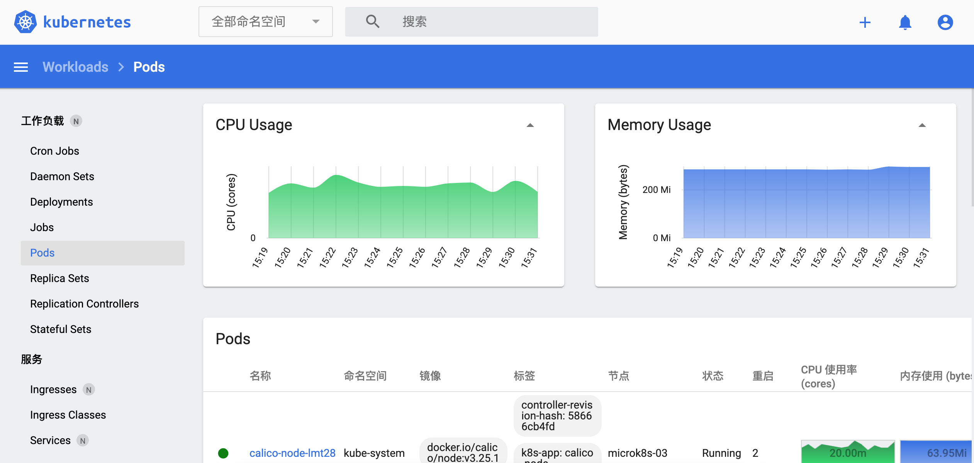Select Deployments in the sidebar
The width and height of the screenshot is (974, 463).
point(61,202)
